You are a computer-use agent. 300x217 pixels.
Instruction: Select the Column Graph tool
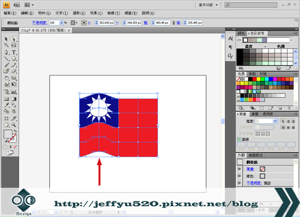click(13, 92)
